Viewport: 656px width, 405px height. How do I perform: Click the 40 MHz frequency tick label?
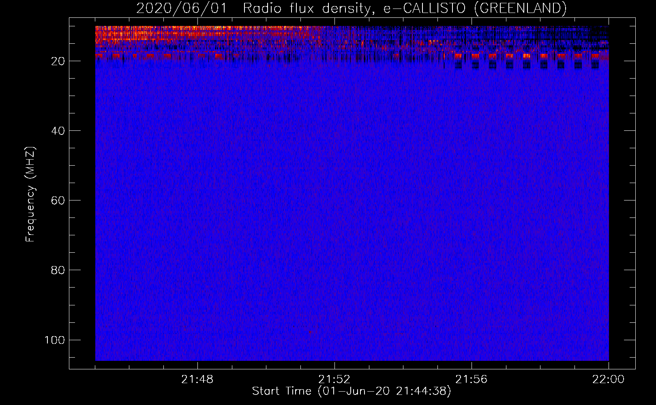[58, 131]
